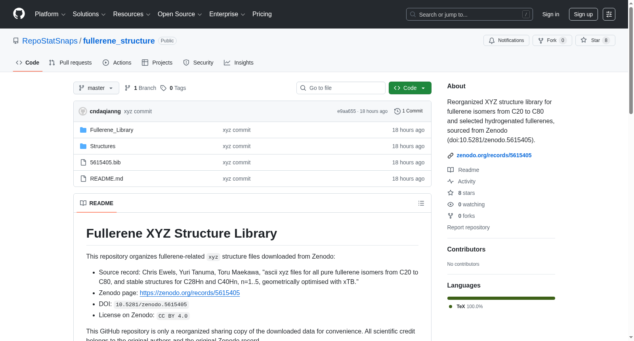Open the Zenodo page link in README
This screenshot has width=634, height=341.
[x=190, y=293]
